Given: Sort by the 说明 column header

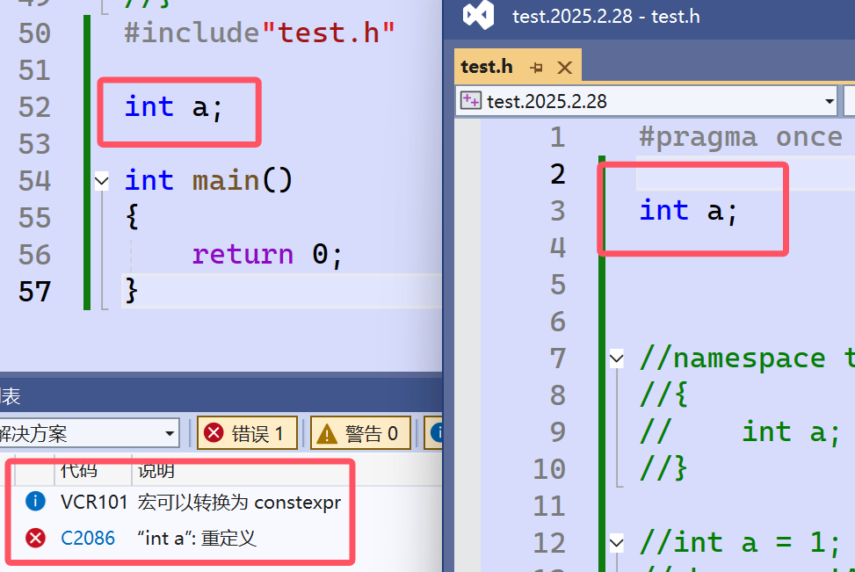Looking at the screenshot, I should click(156, 470).
